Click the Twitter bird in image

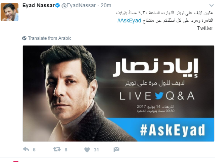[159, 96]
